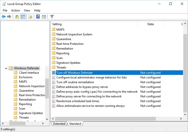The image size is (188, 132).
Task: Click the Back arrow toolbar icon
Action: 3,16
